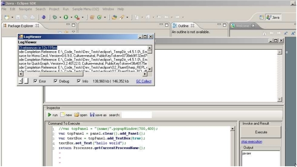Disable the Info checkbox in LogViewer
Viewport: 297px width, 167px height.
coord(79,81)
